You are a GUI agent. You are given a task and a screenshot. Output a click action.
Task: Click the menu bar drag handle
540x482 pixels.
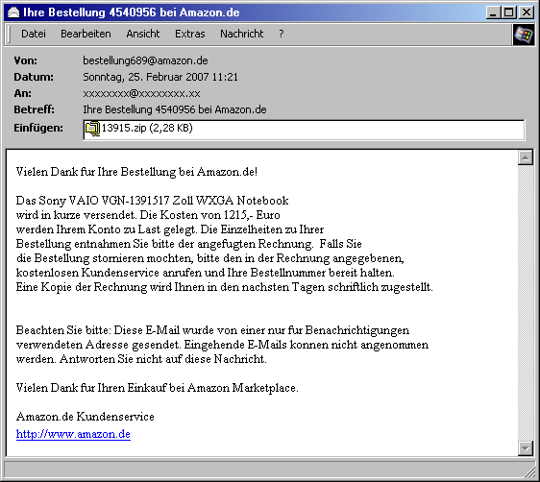click(10, 34)
